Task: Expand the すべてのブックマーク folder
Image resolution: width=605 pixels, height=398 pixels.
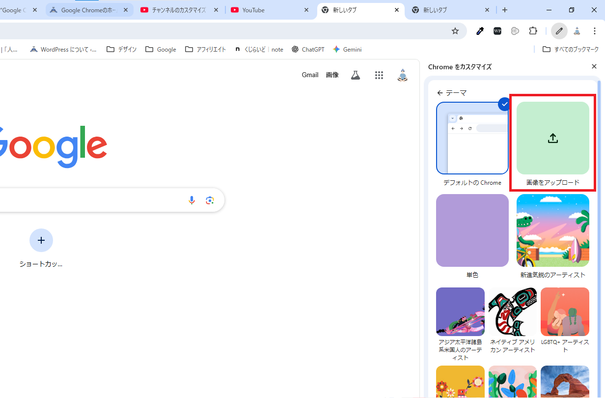Action: click(x=571, y=49)
